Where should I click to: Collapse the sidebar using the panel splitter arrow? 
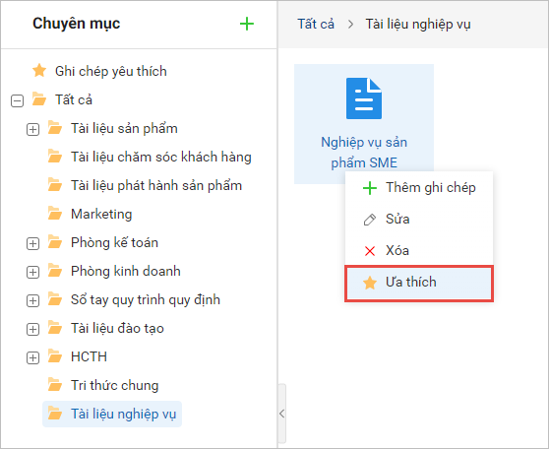click(x=281, y=414)
